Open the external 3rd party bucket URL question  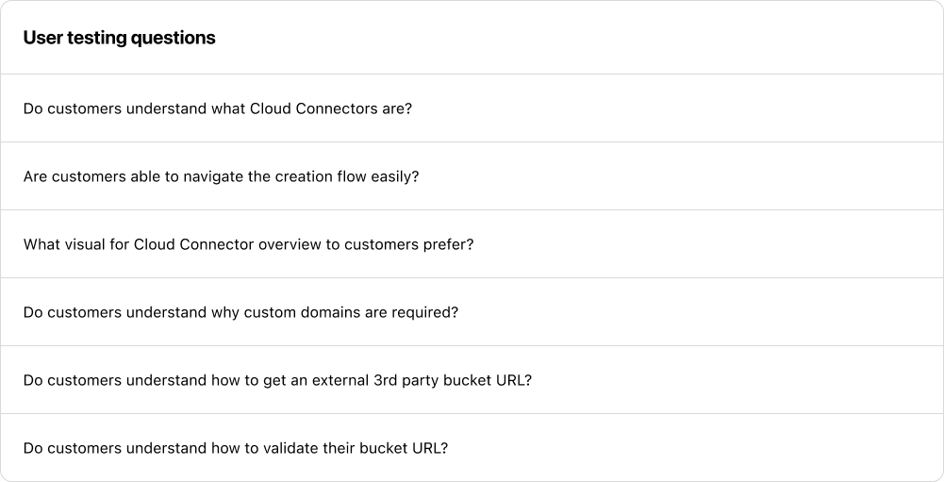(277, 380)
